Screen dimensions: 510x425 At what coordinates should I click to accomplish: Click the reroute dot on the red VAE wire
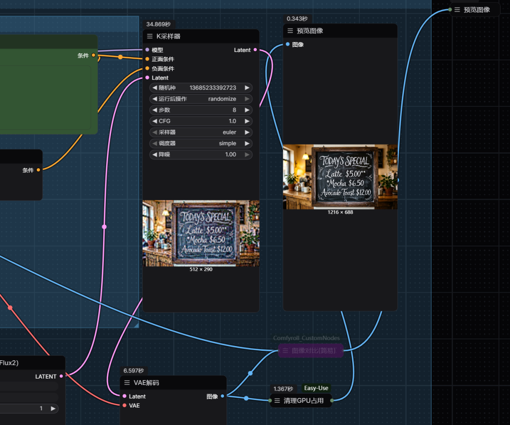(10, 307)
